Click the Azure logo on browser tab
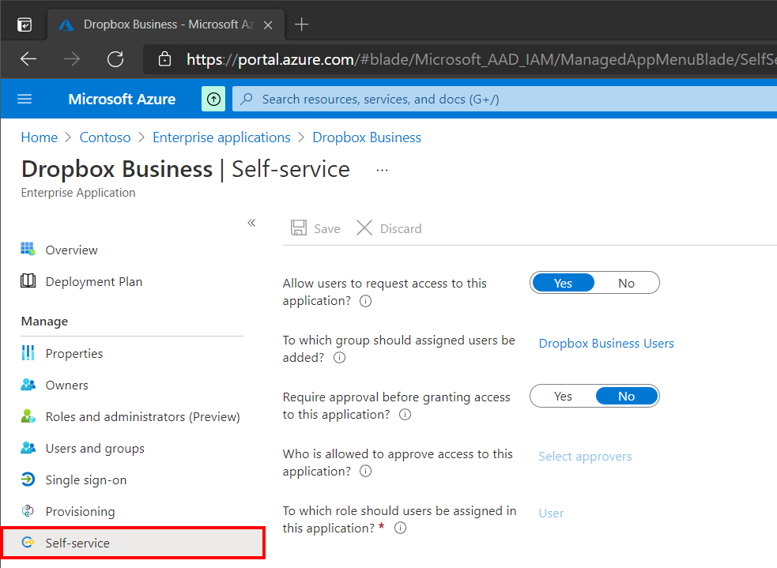Image resolution: width=777 pixels, height=568 pixels. coord(66,24)
